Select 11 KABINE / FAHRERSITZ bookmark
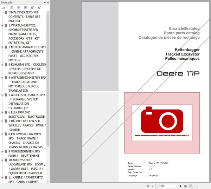This screenshot has width=211, height=189. pos(26,180)
